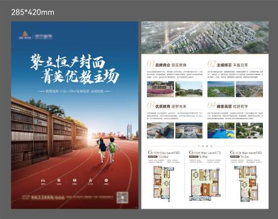Click the aerial community photo on the back page
The height and width of the screenshot is (219, 278).
point(205,38)
